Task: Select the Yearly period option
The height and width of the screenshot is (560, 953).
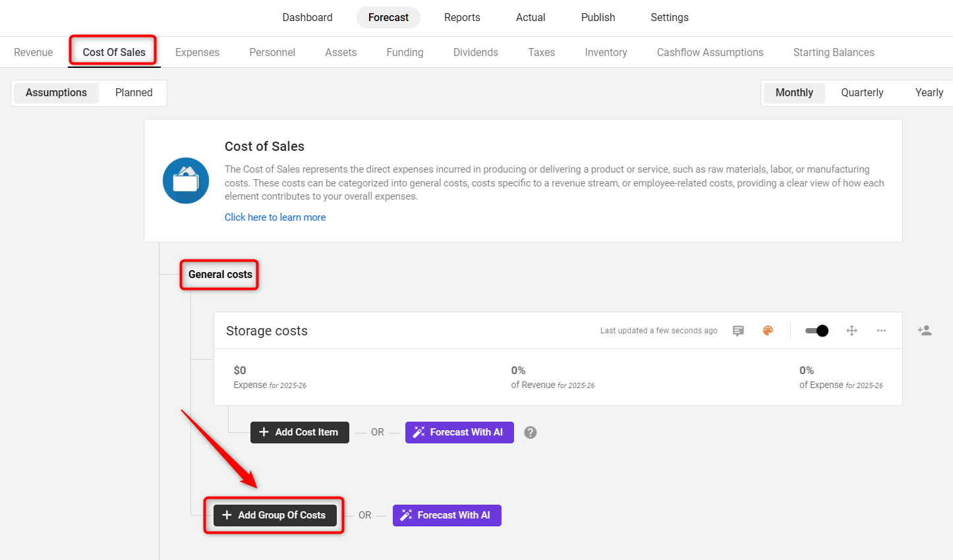Action: tap(929, 93)
